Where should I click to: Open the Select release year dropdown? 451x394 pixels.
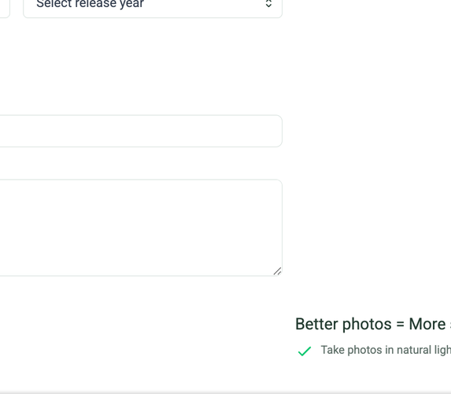click(153, 7)
